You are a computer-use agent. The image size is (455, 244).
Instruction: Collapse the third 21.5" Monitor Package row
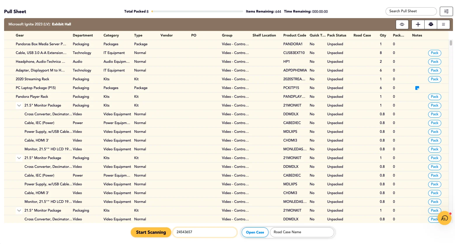click(x=19, y=210)
